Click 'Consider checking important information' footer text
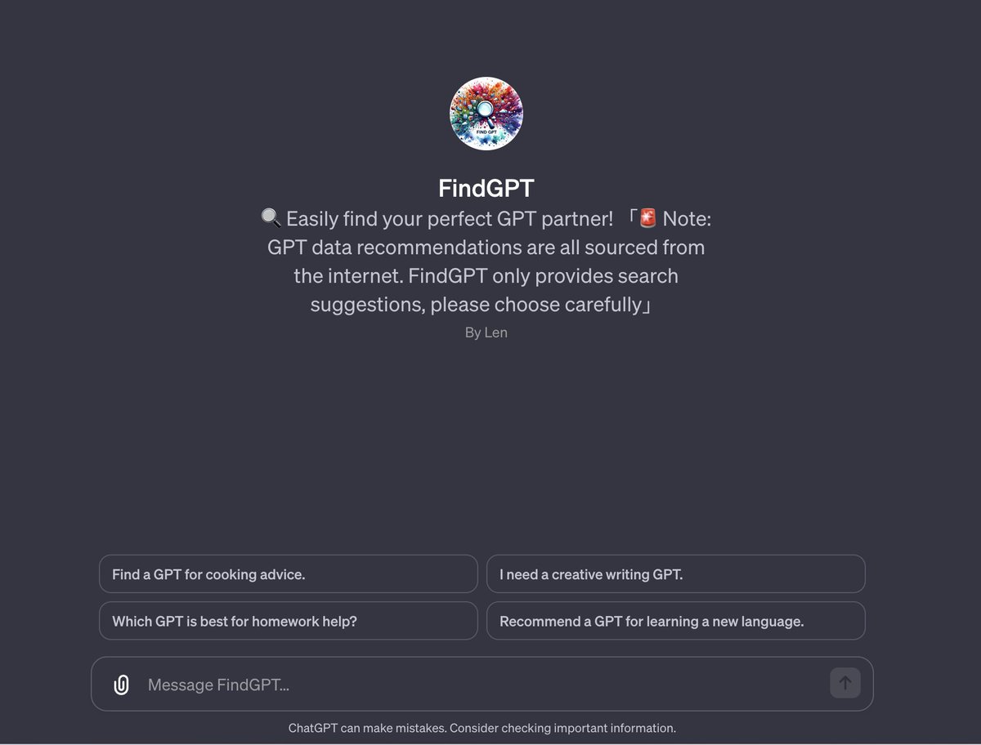The width and height of the screenshot is (981, 745). (562, 727)
